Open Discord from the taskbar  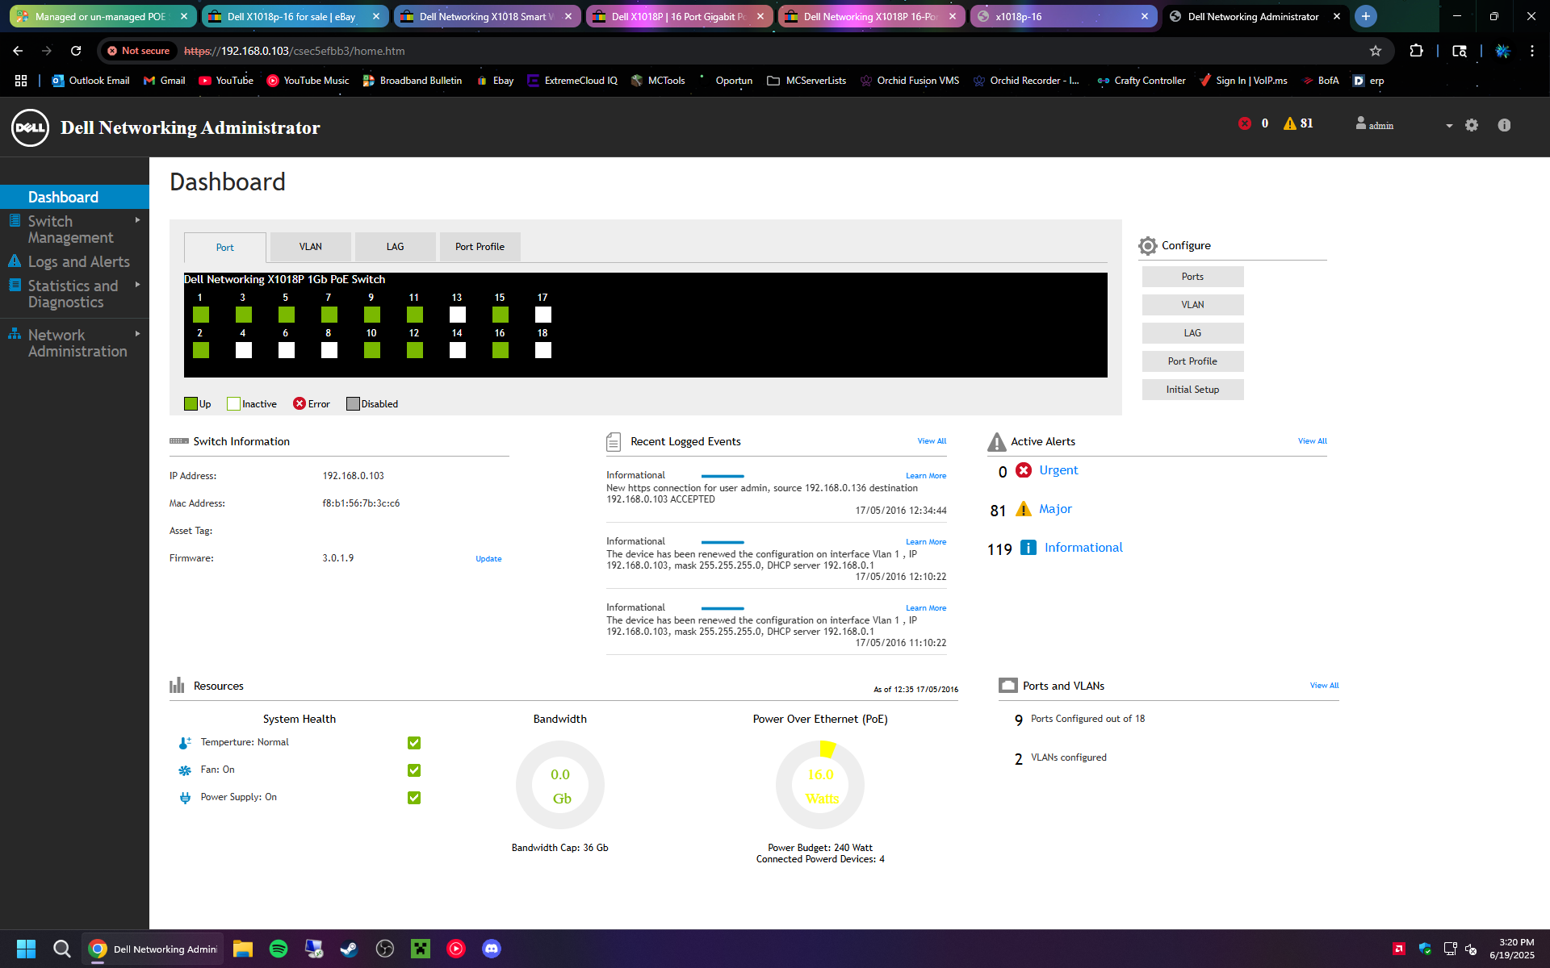point(492,949)
